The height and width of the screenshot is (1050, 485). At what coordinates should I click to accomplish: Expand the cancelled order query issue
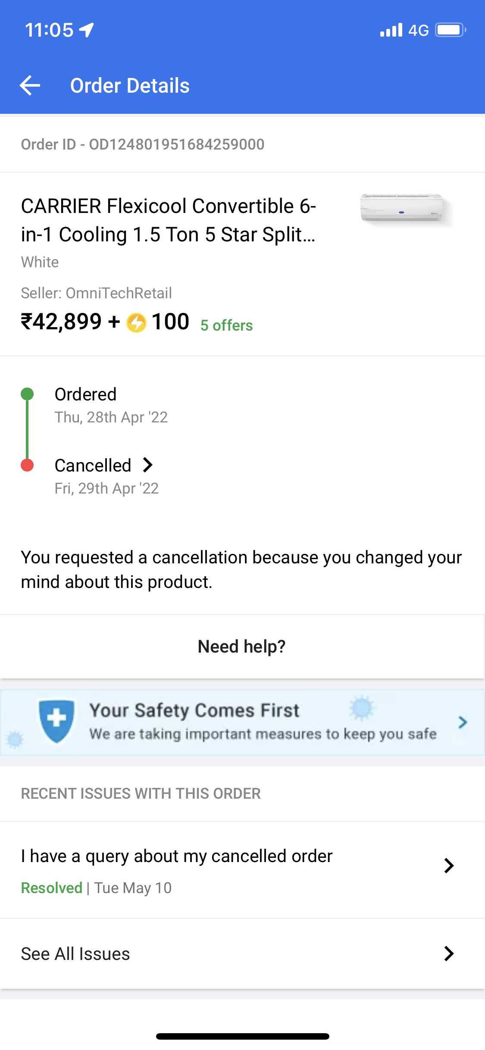click(x=449, y=866)
